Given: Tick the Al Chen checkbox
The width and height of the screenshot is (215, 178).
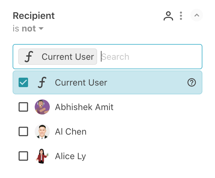Looking at the screenshot, I should click(x=23, y=131).
